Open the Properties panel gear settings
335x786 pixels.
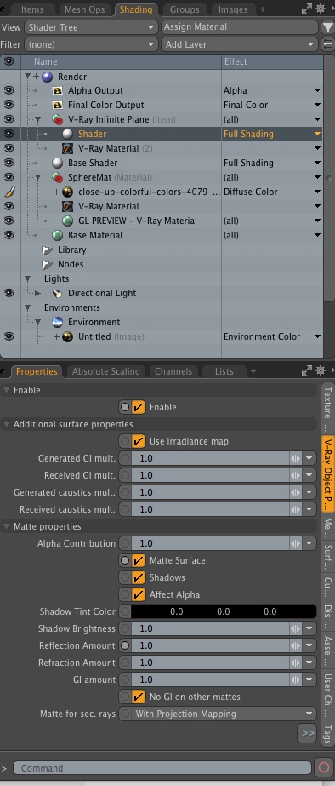(321, 371)
